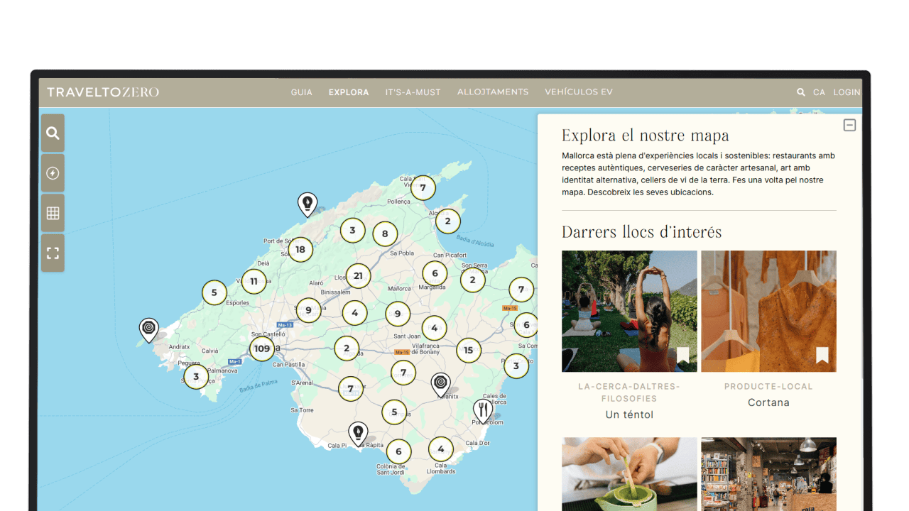This screenshot has width=909, height=511.
Task: Open the 18 cluster near Sóller
Action: (300, 249)
